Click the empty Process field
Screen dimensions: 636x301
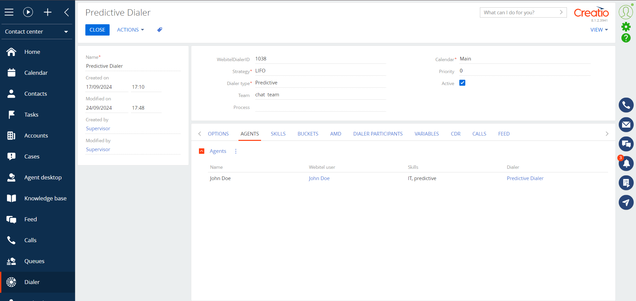[x=320, y=107]
